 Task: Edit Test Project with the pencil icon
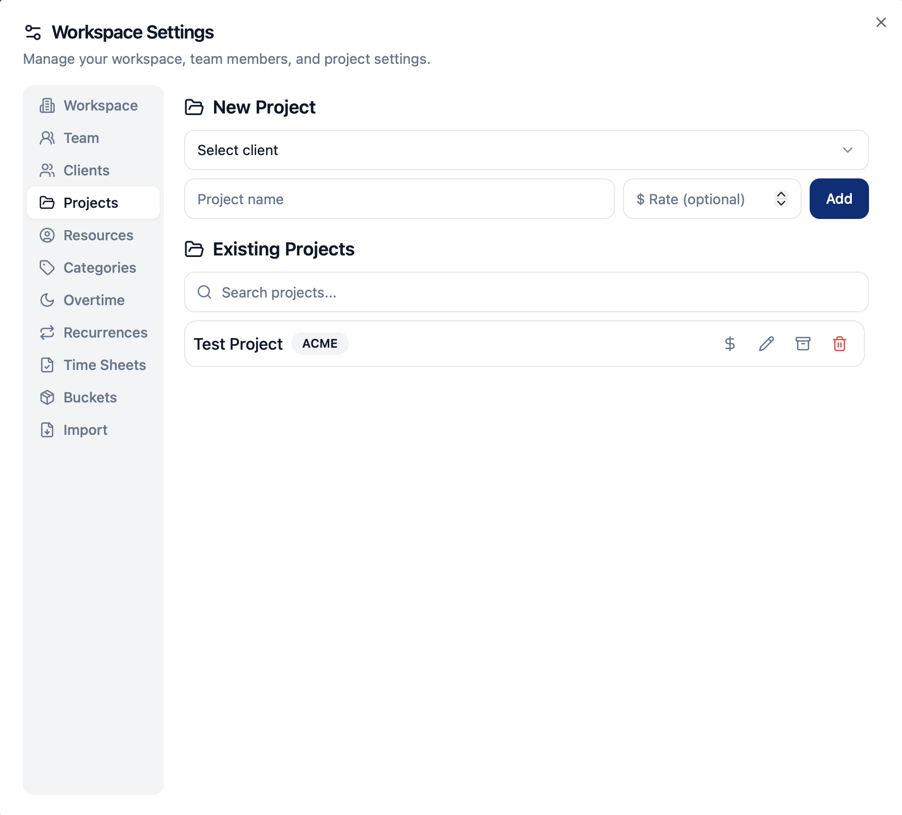766,344
